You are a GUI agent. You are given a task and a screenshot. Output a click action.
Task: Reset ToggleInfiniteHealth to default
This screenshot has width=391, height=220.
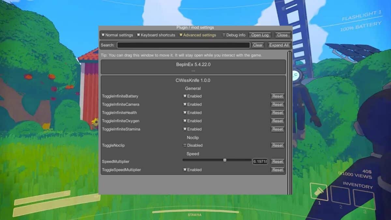[277, 112]
